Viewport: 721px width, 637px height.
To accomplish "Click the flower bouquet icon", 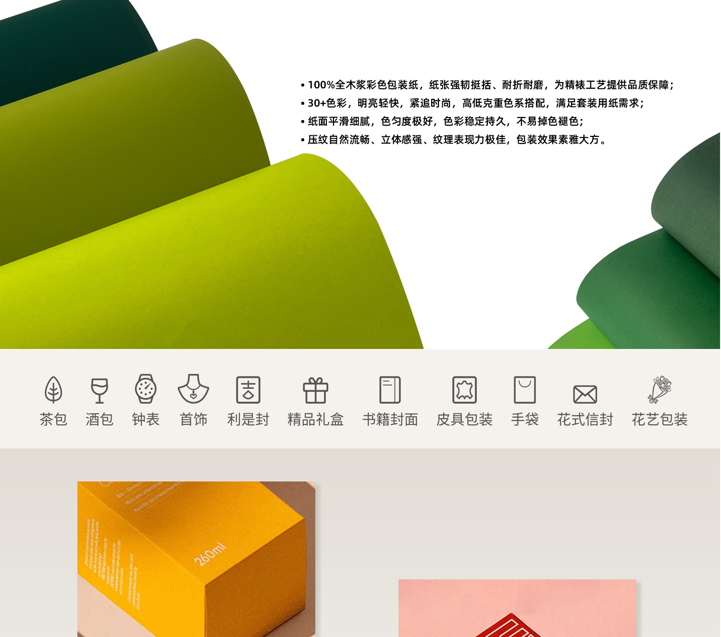I will [659, 389].
